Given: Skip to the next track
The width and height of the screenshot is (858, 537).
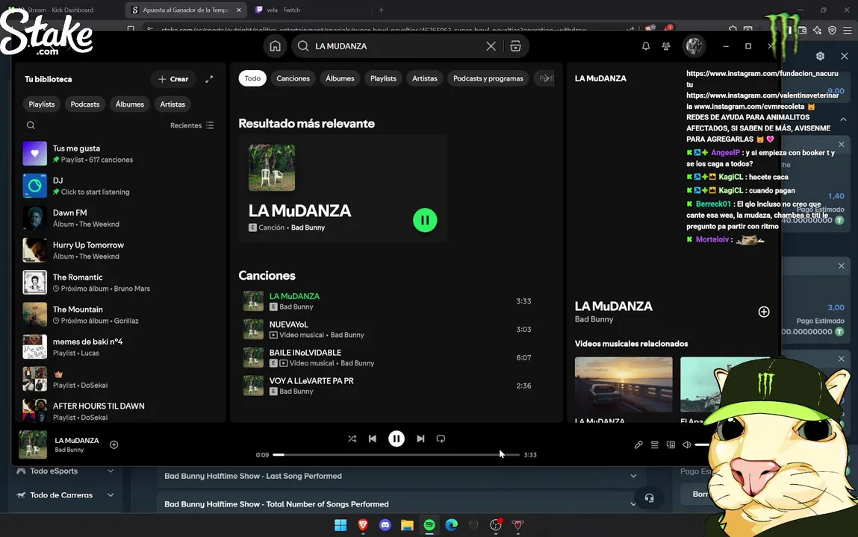Looking at the screenshot, I should (420, 439).
